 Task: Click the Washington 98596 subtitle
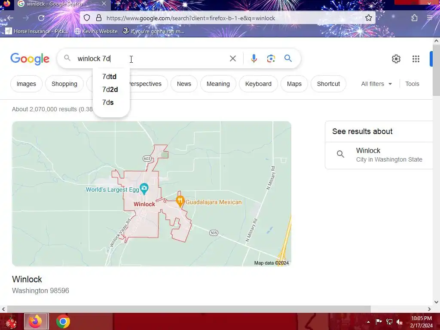pos(40,291)
